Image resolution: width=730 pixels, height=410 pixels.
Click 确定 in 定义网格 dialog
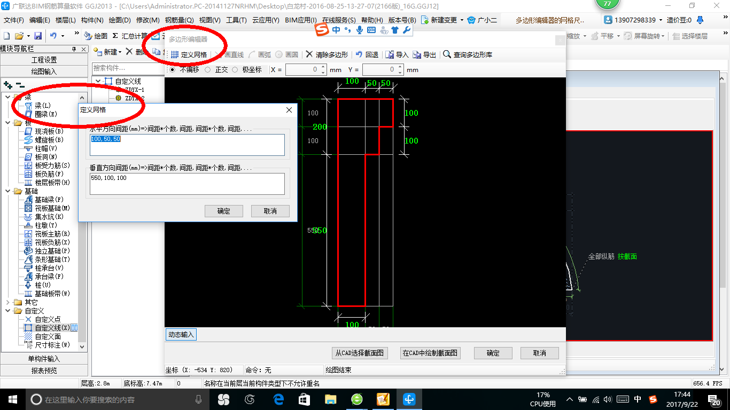(224, 211)
